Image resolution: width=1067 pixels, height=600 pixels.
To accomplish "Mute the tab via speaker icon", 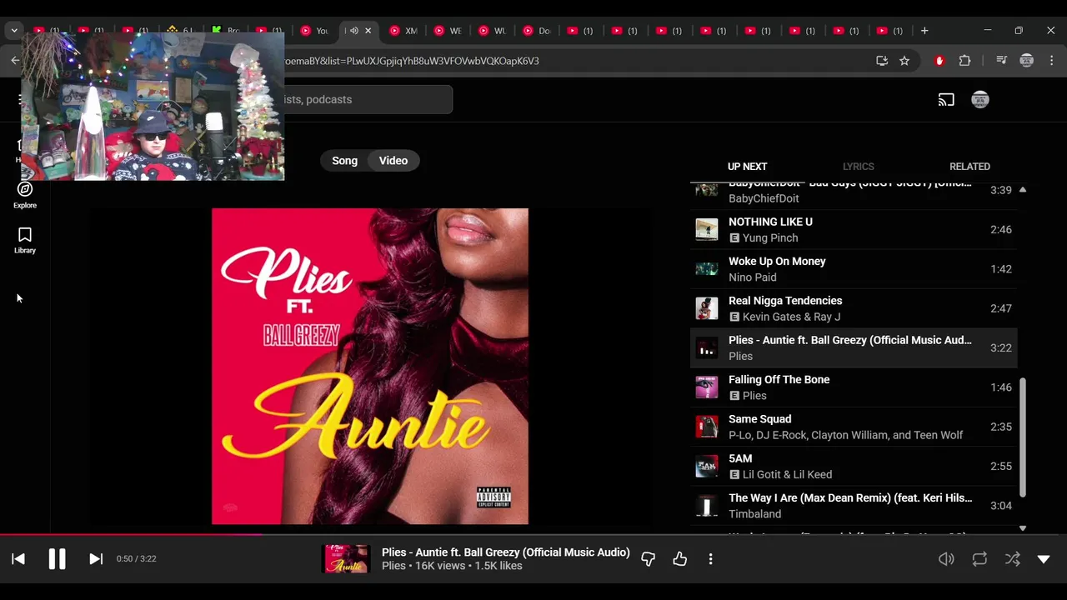I will tap(353, 31).
